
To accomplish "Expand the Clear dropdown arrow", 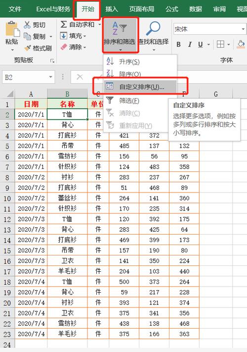I will pyautogui.click(x=84, y=48).
